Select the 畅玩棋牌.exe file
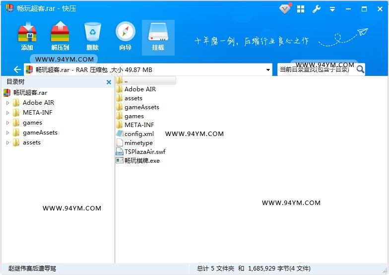Viewport: 389px width, 275px height. 138,161
